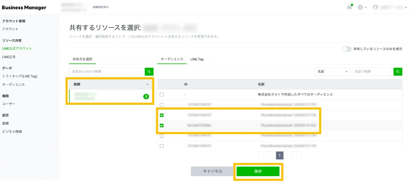The width and height of the screenshot is (411, 183).
Task: Click green search button beside ID search field
Action: (x=149, y=71)
